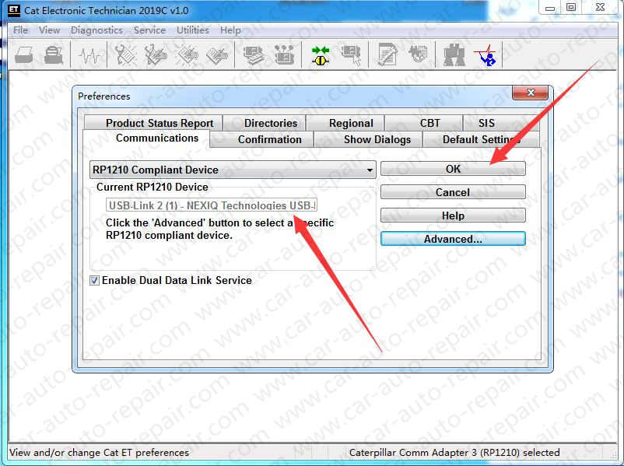Image resolution: width=624 pixels, height=466 pixels.
Task: Switch to the Regional tab
Action: [345, 123]
